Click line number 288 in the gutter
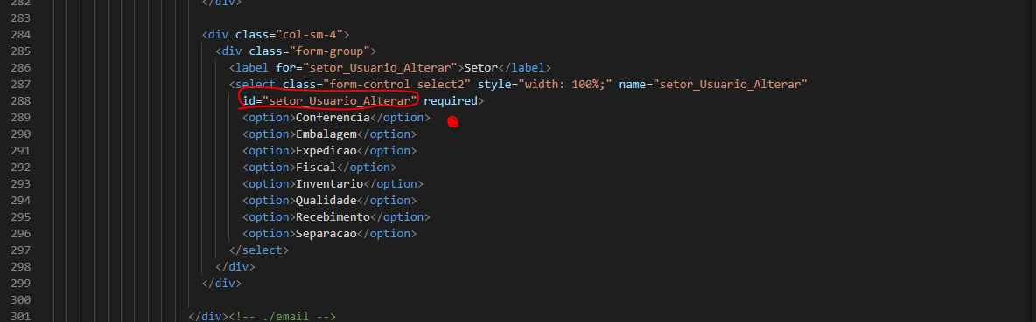 coord(22,101)
